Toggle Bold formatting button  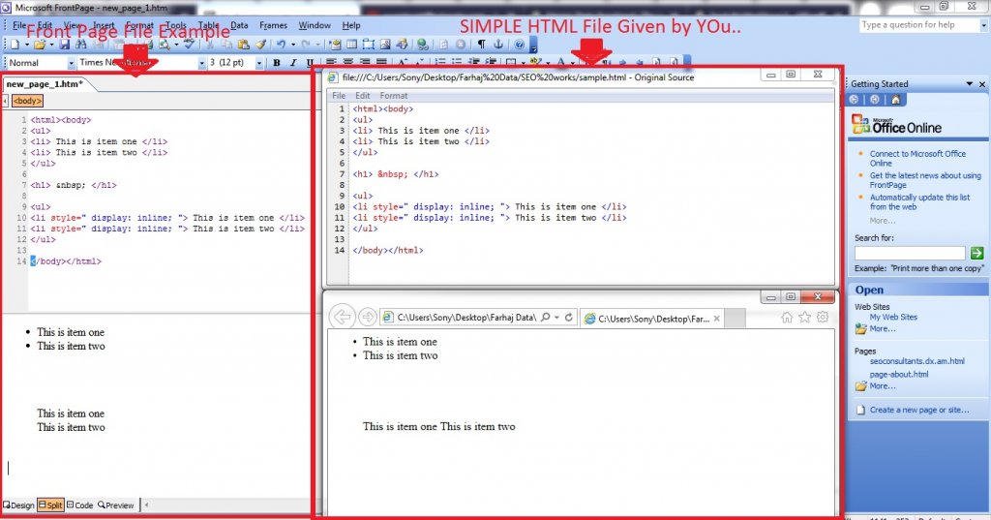(277, 63)
